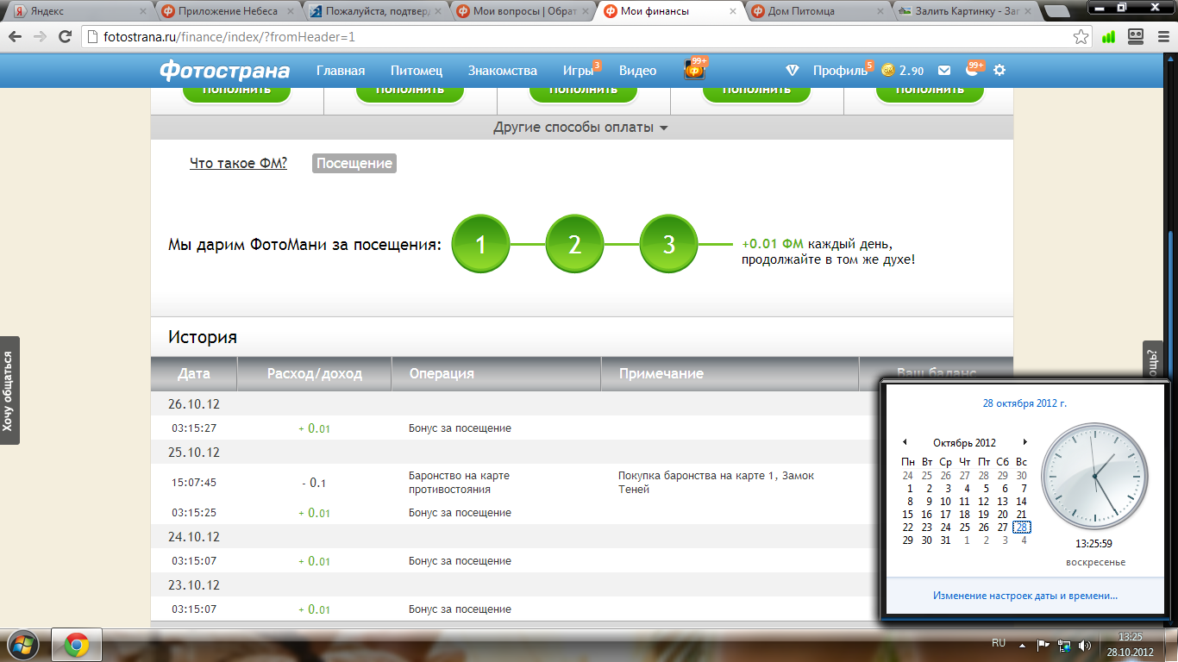Open Знакомства in site menu
Image resolution: width=1178 pixels, height=662 pixels.
click(503, 71)
